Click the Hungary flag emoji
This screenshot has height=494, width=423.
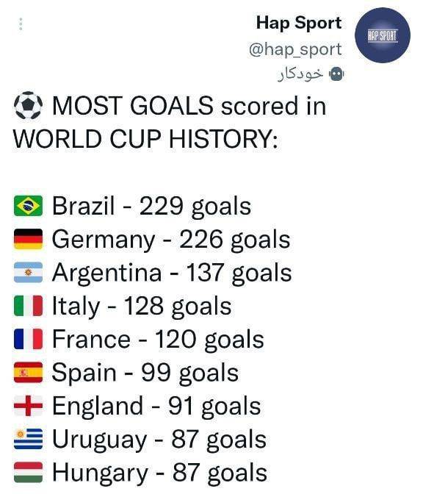[x=28, y=472]
